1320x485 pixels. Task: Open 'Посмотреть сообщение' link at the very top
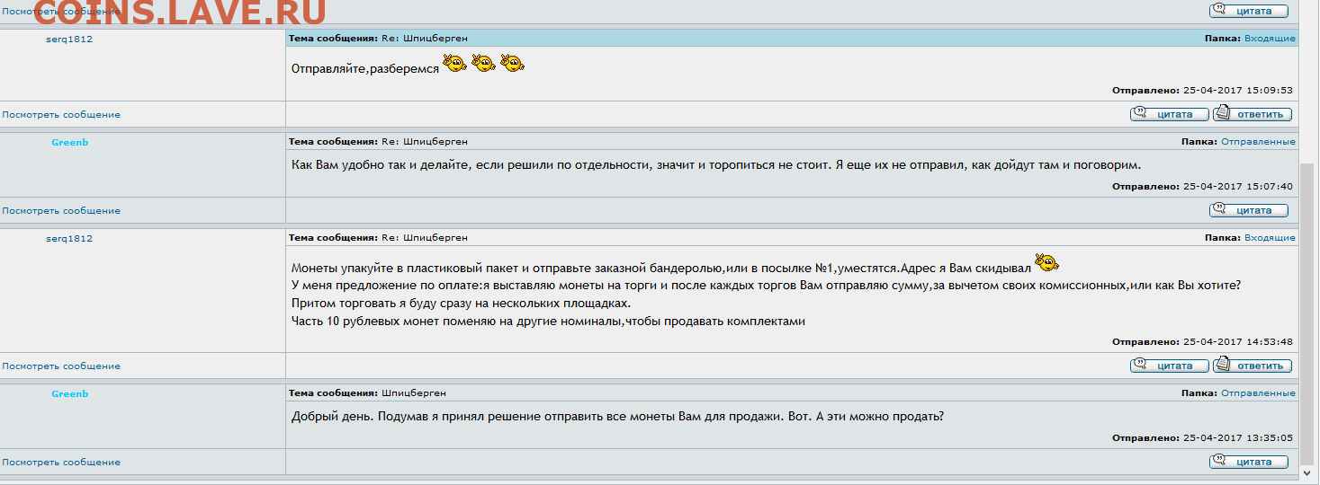point(61,12)
